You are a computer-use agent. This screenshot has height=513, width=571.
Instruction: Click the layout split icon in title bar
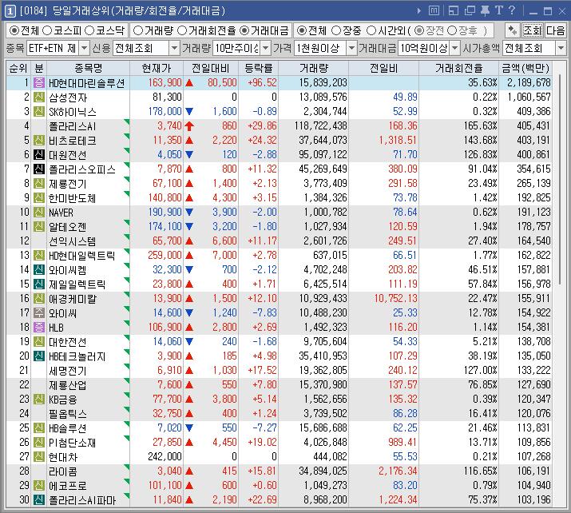453,11
